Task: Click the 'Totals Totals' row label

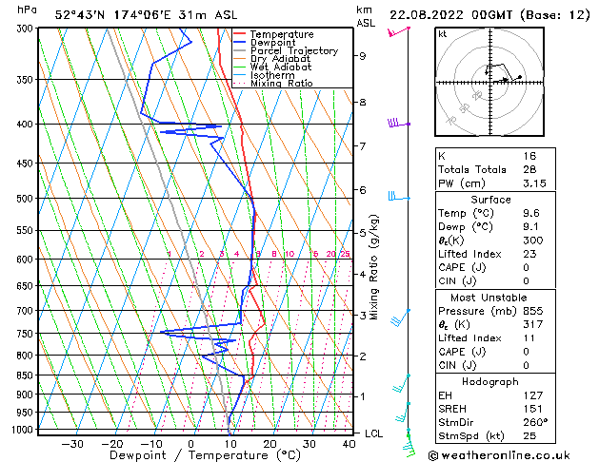Action: click(x=472, y=169)
